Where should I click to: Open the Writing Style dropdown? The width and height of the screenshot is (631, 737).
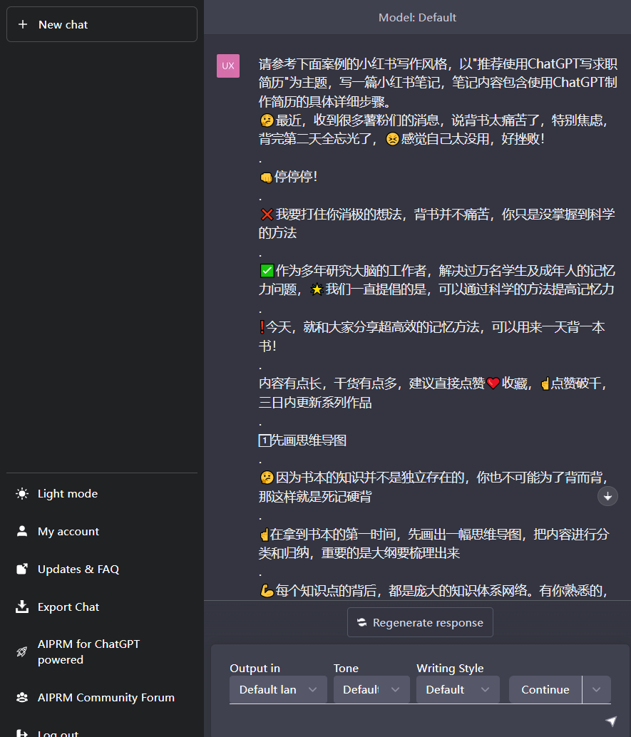(x=458, y=689)
